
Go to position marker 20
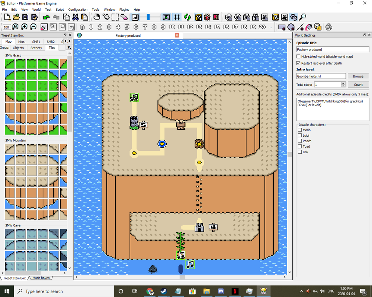click(x=262, y=27)
